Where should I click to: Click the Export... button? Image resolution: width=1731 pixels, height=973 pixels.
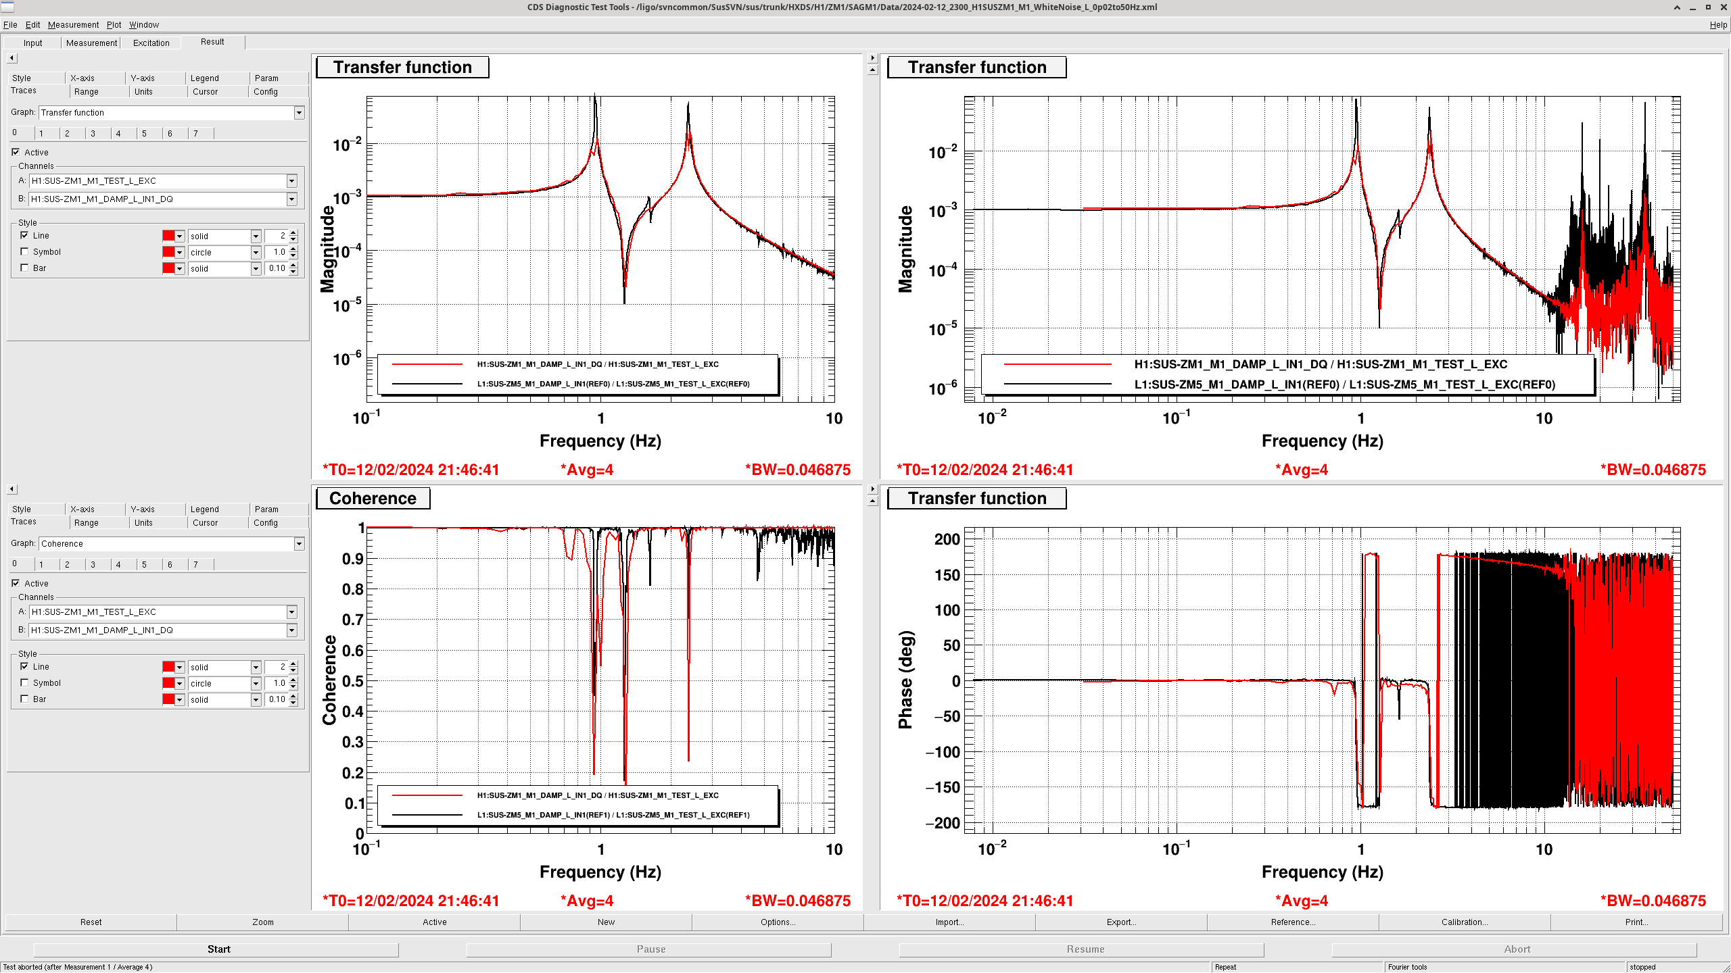click(x=1120, y=922)
